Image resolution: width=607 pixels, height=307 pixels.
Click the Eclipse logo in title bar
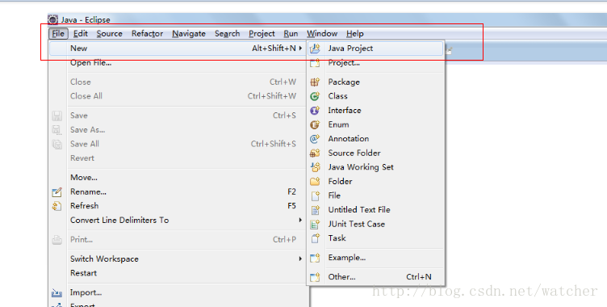pos(53,19)
